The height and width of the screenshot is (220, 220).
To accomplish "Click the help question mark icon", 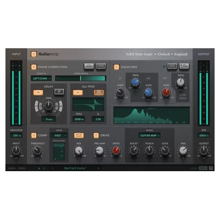I will [211, 168].
